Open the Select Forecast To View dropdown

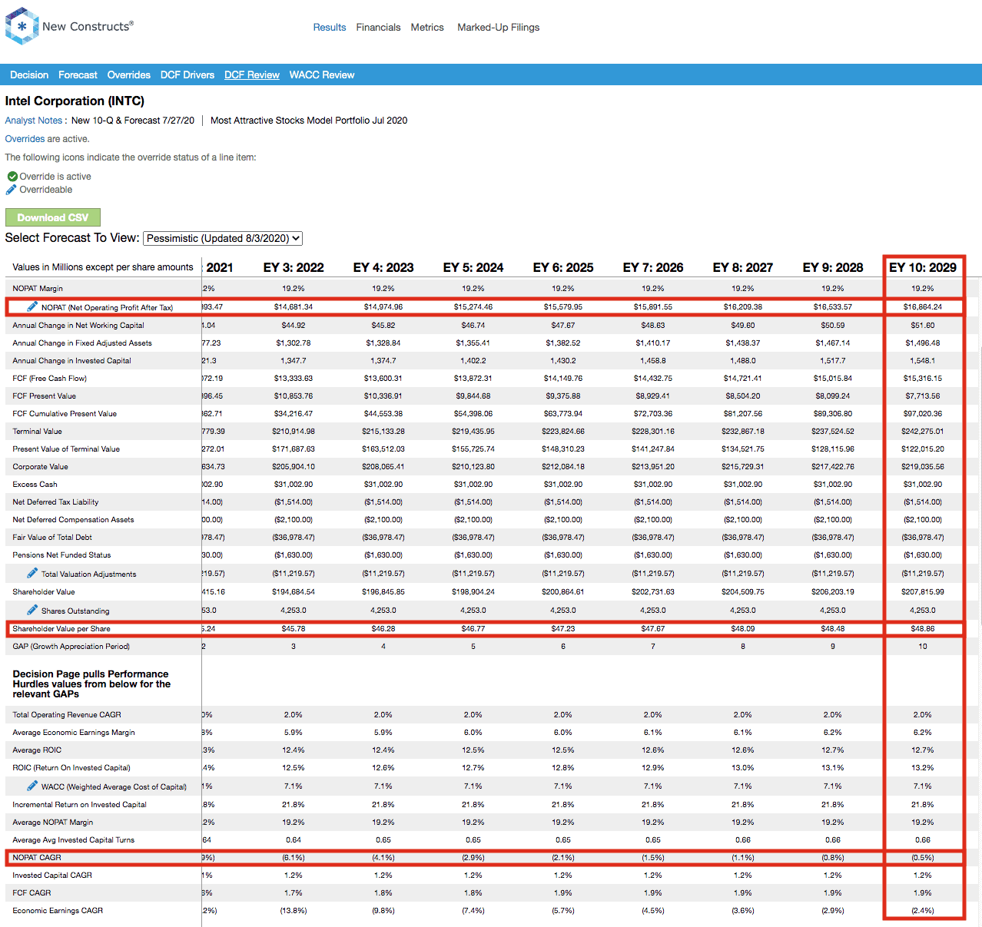pyautogui.click(x=223, y=239)
